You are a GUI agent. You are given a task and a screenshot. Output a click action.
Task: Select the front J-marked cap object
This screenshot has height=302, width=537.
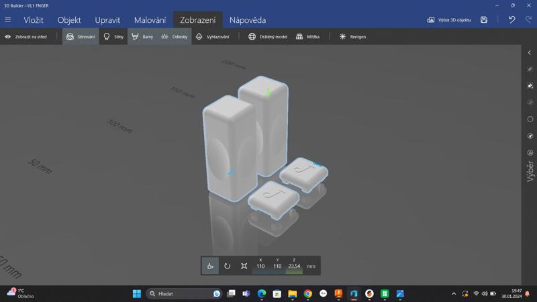click(x=273, y=200)
